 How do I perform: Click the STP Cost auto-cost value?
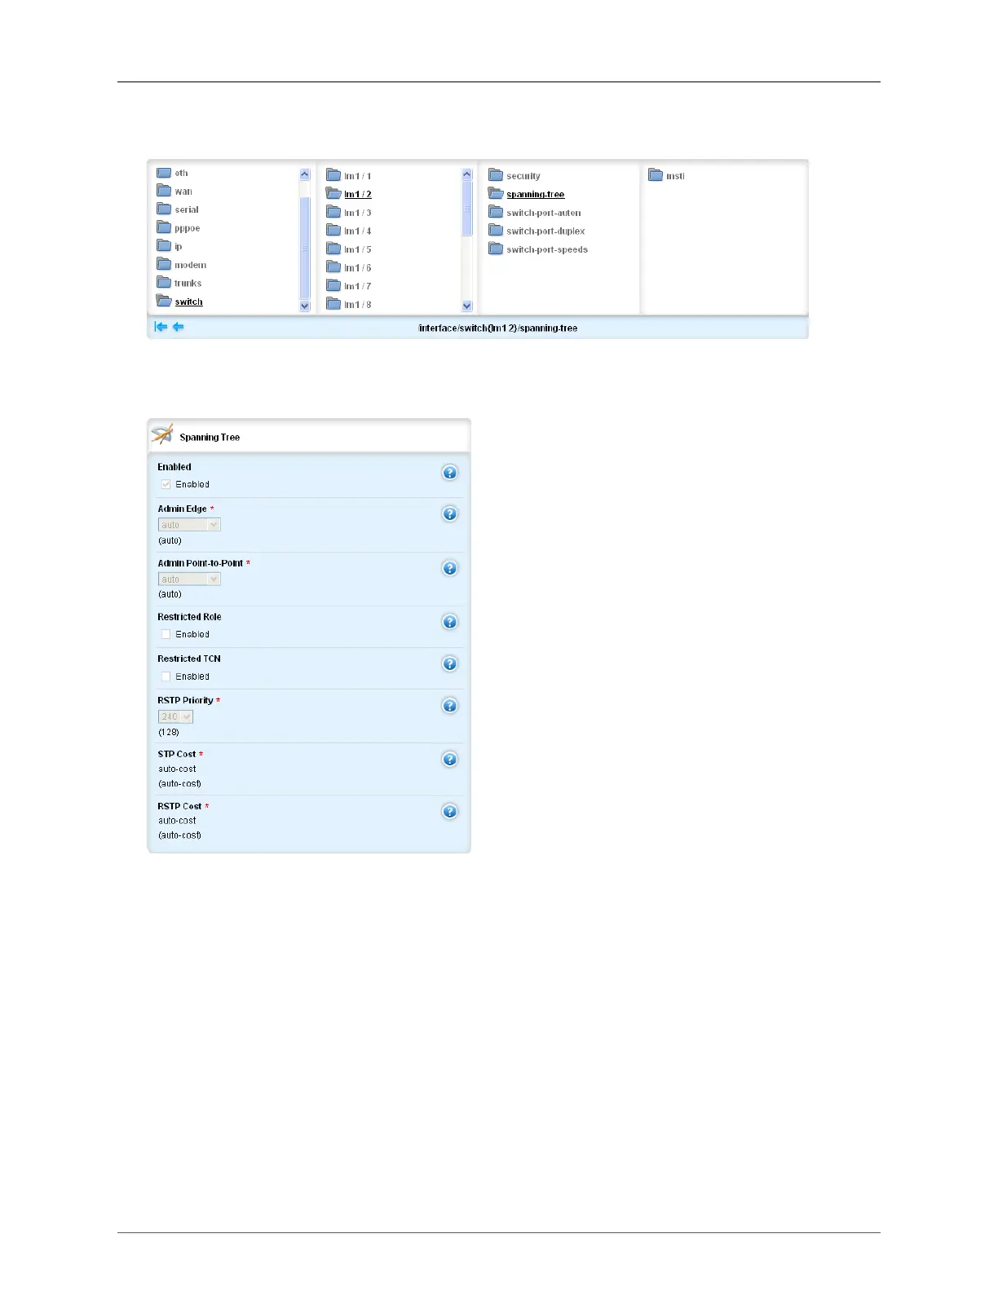click(177, 769)
